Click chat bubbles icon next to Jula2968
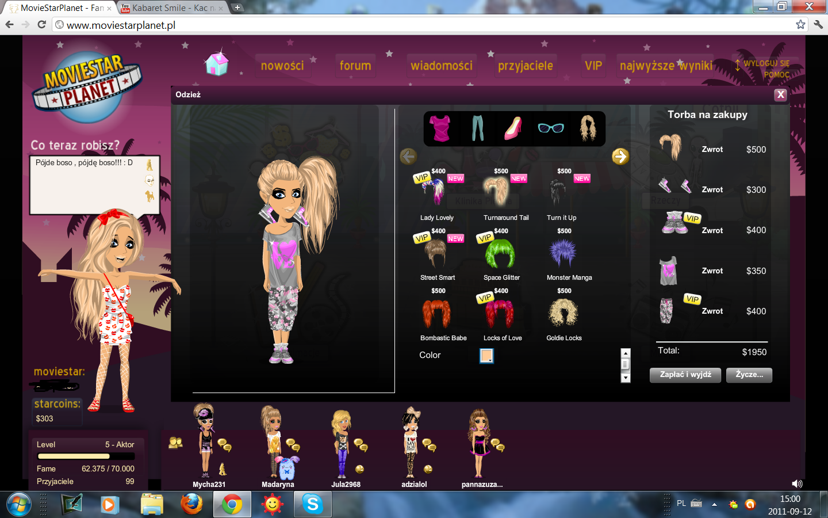 click(361, 445)
